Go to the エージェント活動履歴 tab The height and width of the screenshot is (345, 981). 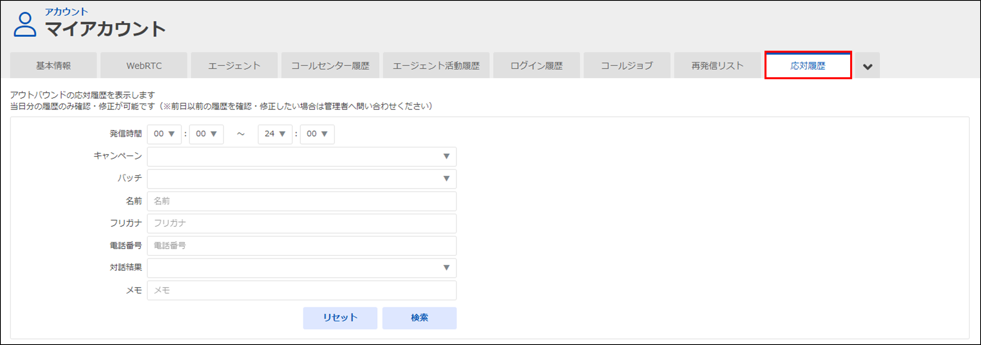[x=436, y=66]
